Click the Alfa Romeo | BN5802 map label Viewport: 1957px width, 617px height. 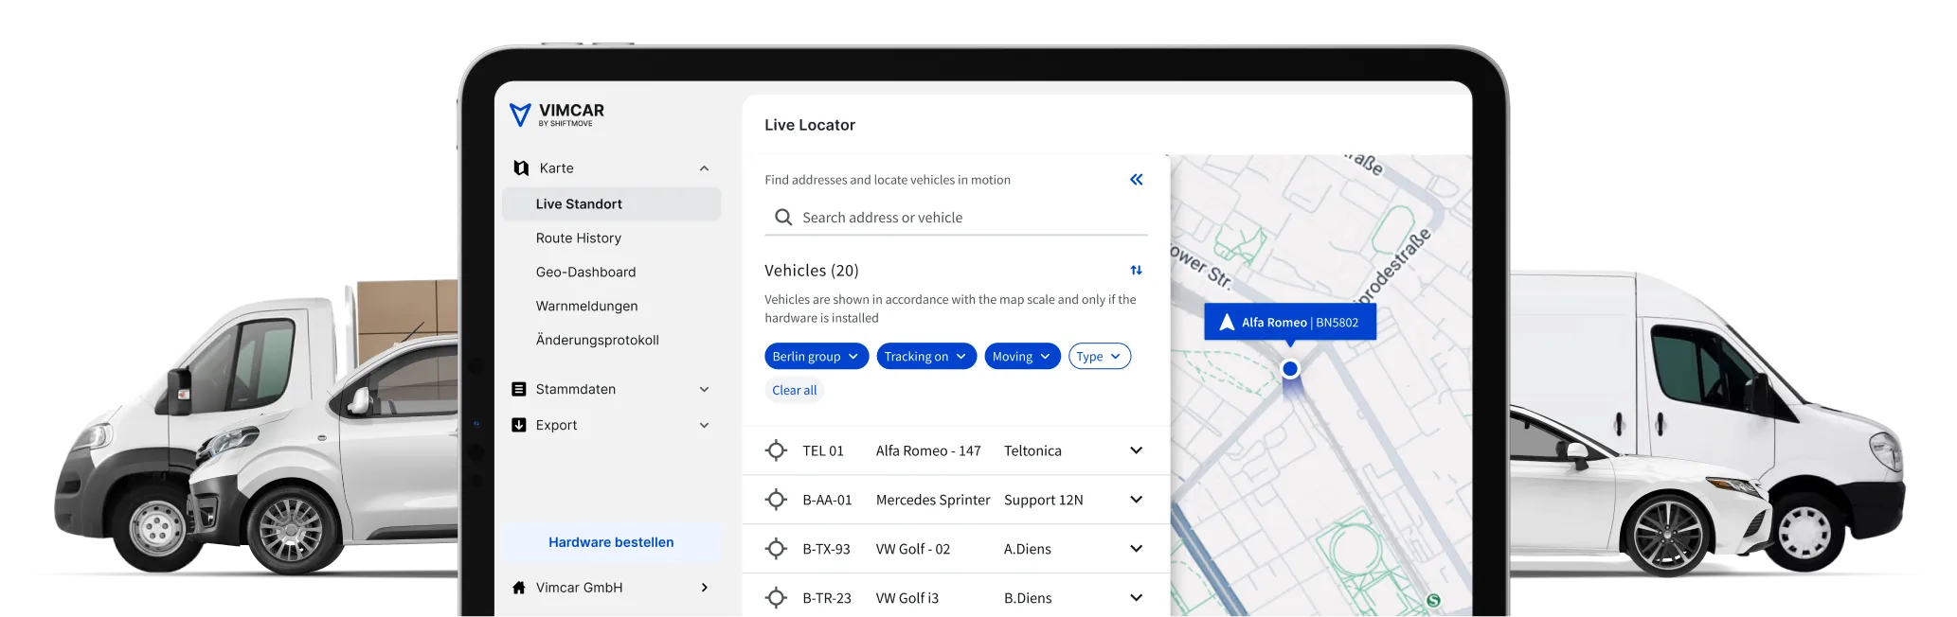click(1290, 322)
